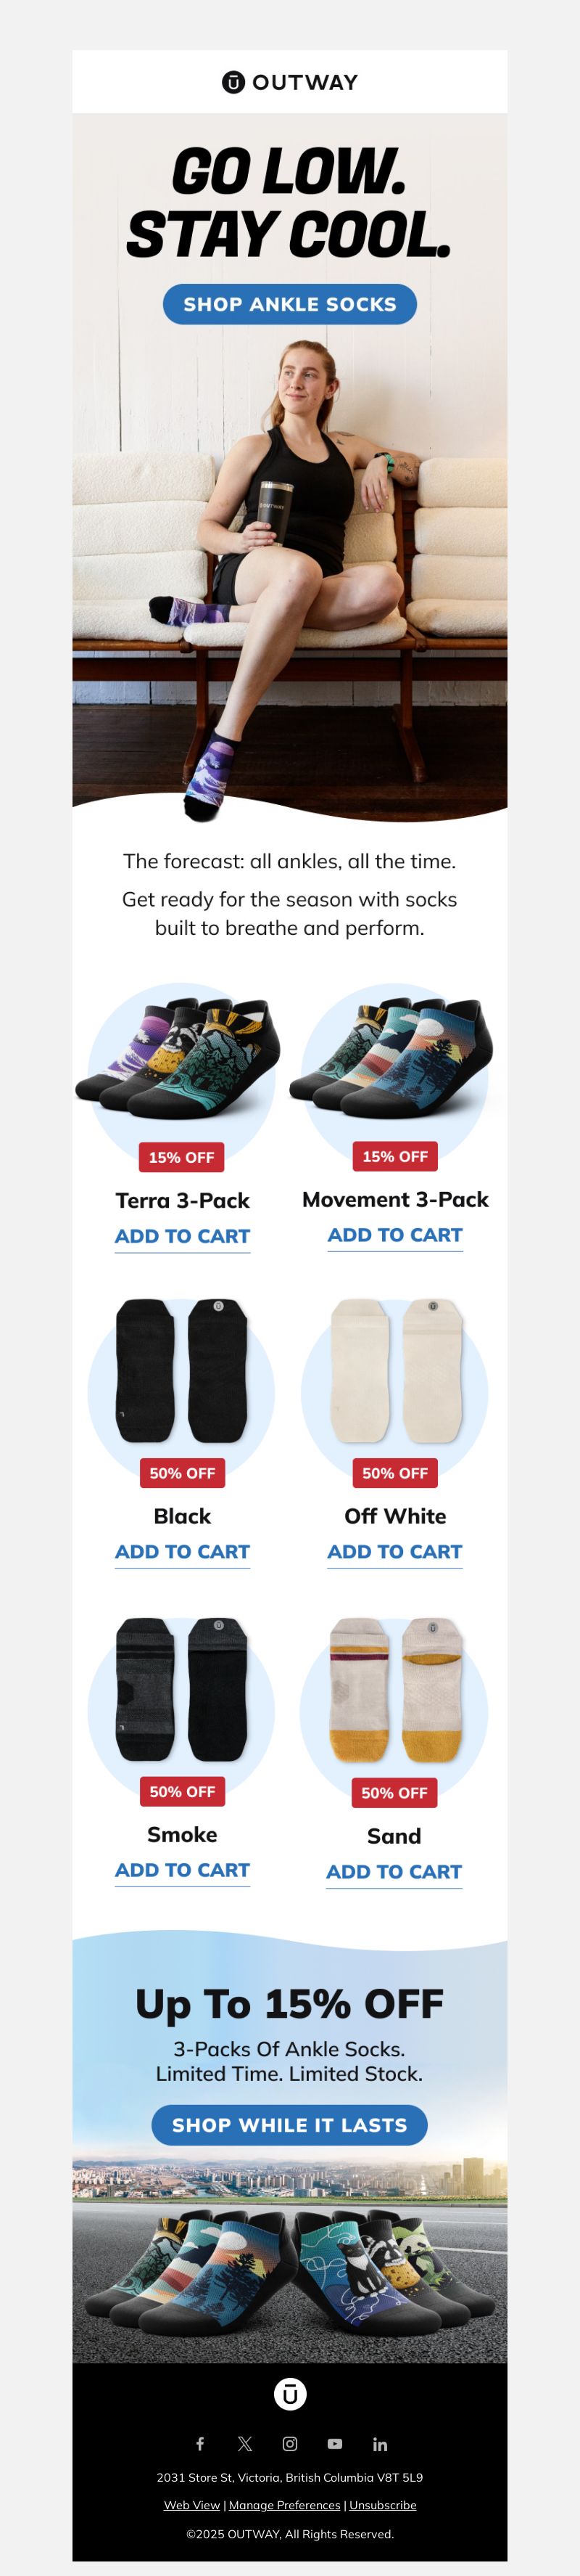Click the Shop While It Lasts button
The image size is (580, 2576).
[289, 2125]
